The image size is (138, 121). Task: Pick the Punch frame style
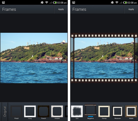[43, 111]
